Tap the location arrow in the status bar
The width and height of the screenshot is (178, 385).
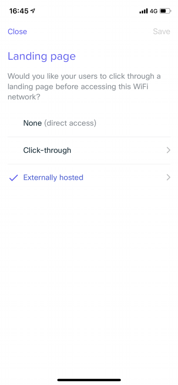(x=32, y=11)
